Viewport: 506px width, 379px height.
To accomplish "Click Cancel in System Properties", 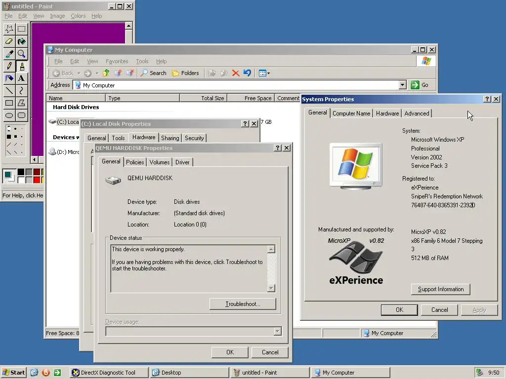I will tap(439, 310).
